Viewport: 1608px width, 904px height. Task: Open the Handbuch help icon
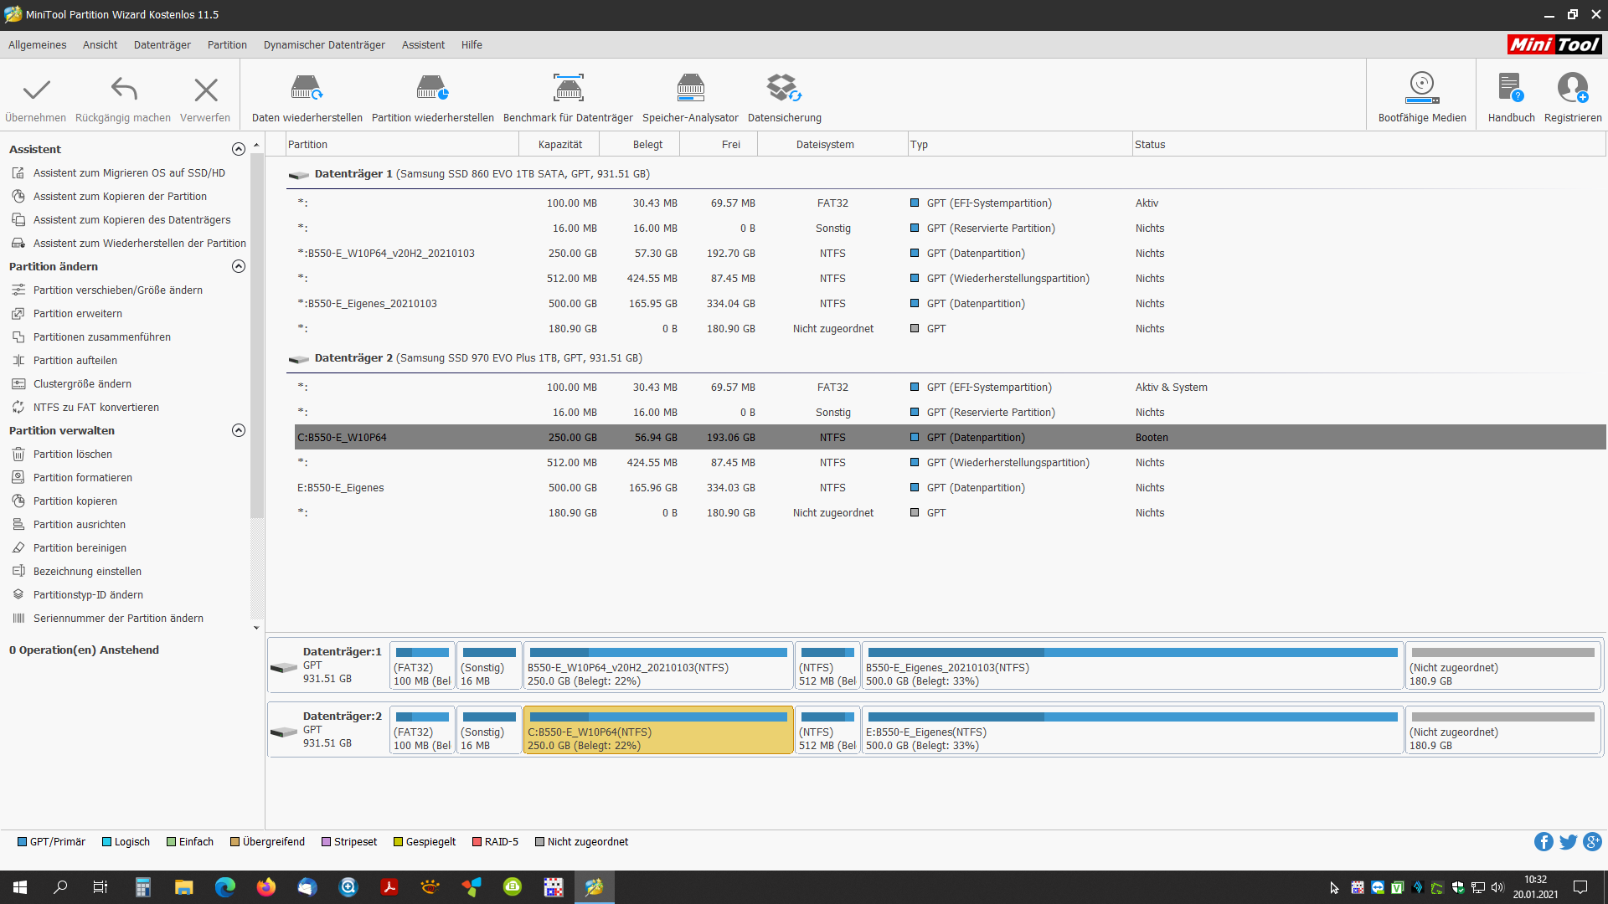pos(1511,88)
